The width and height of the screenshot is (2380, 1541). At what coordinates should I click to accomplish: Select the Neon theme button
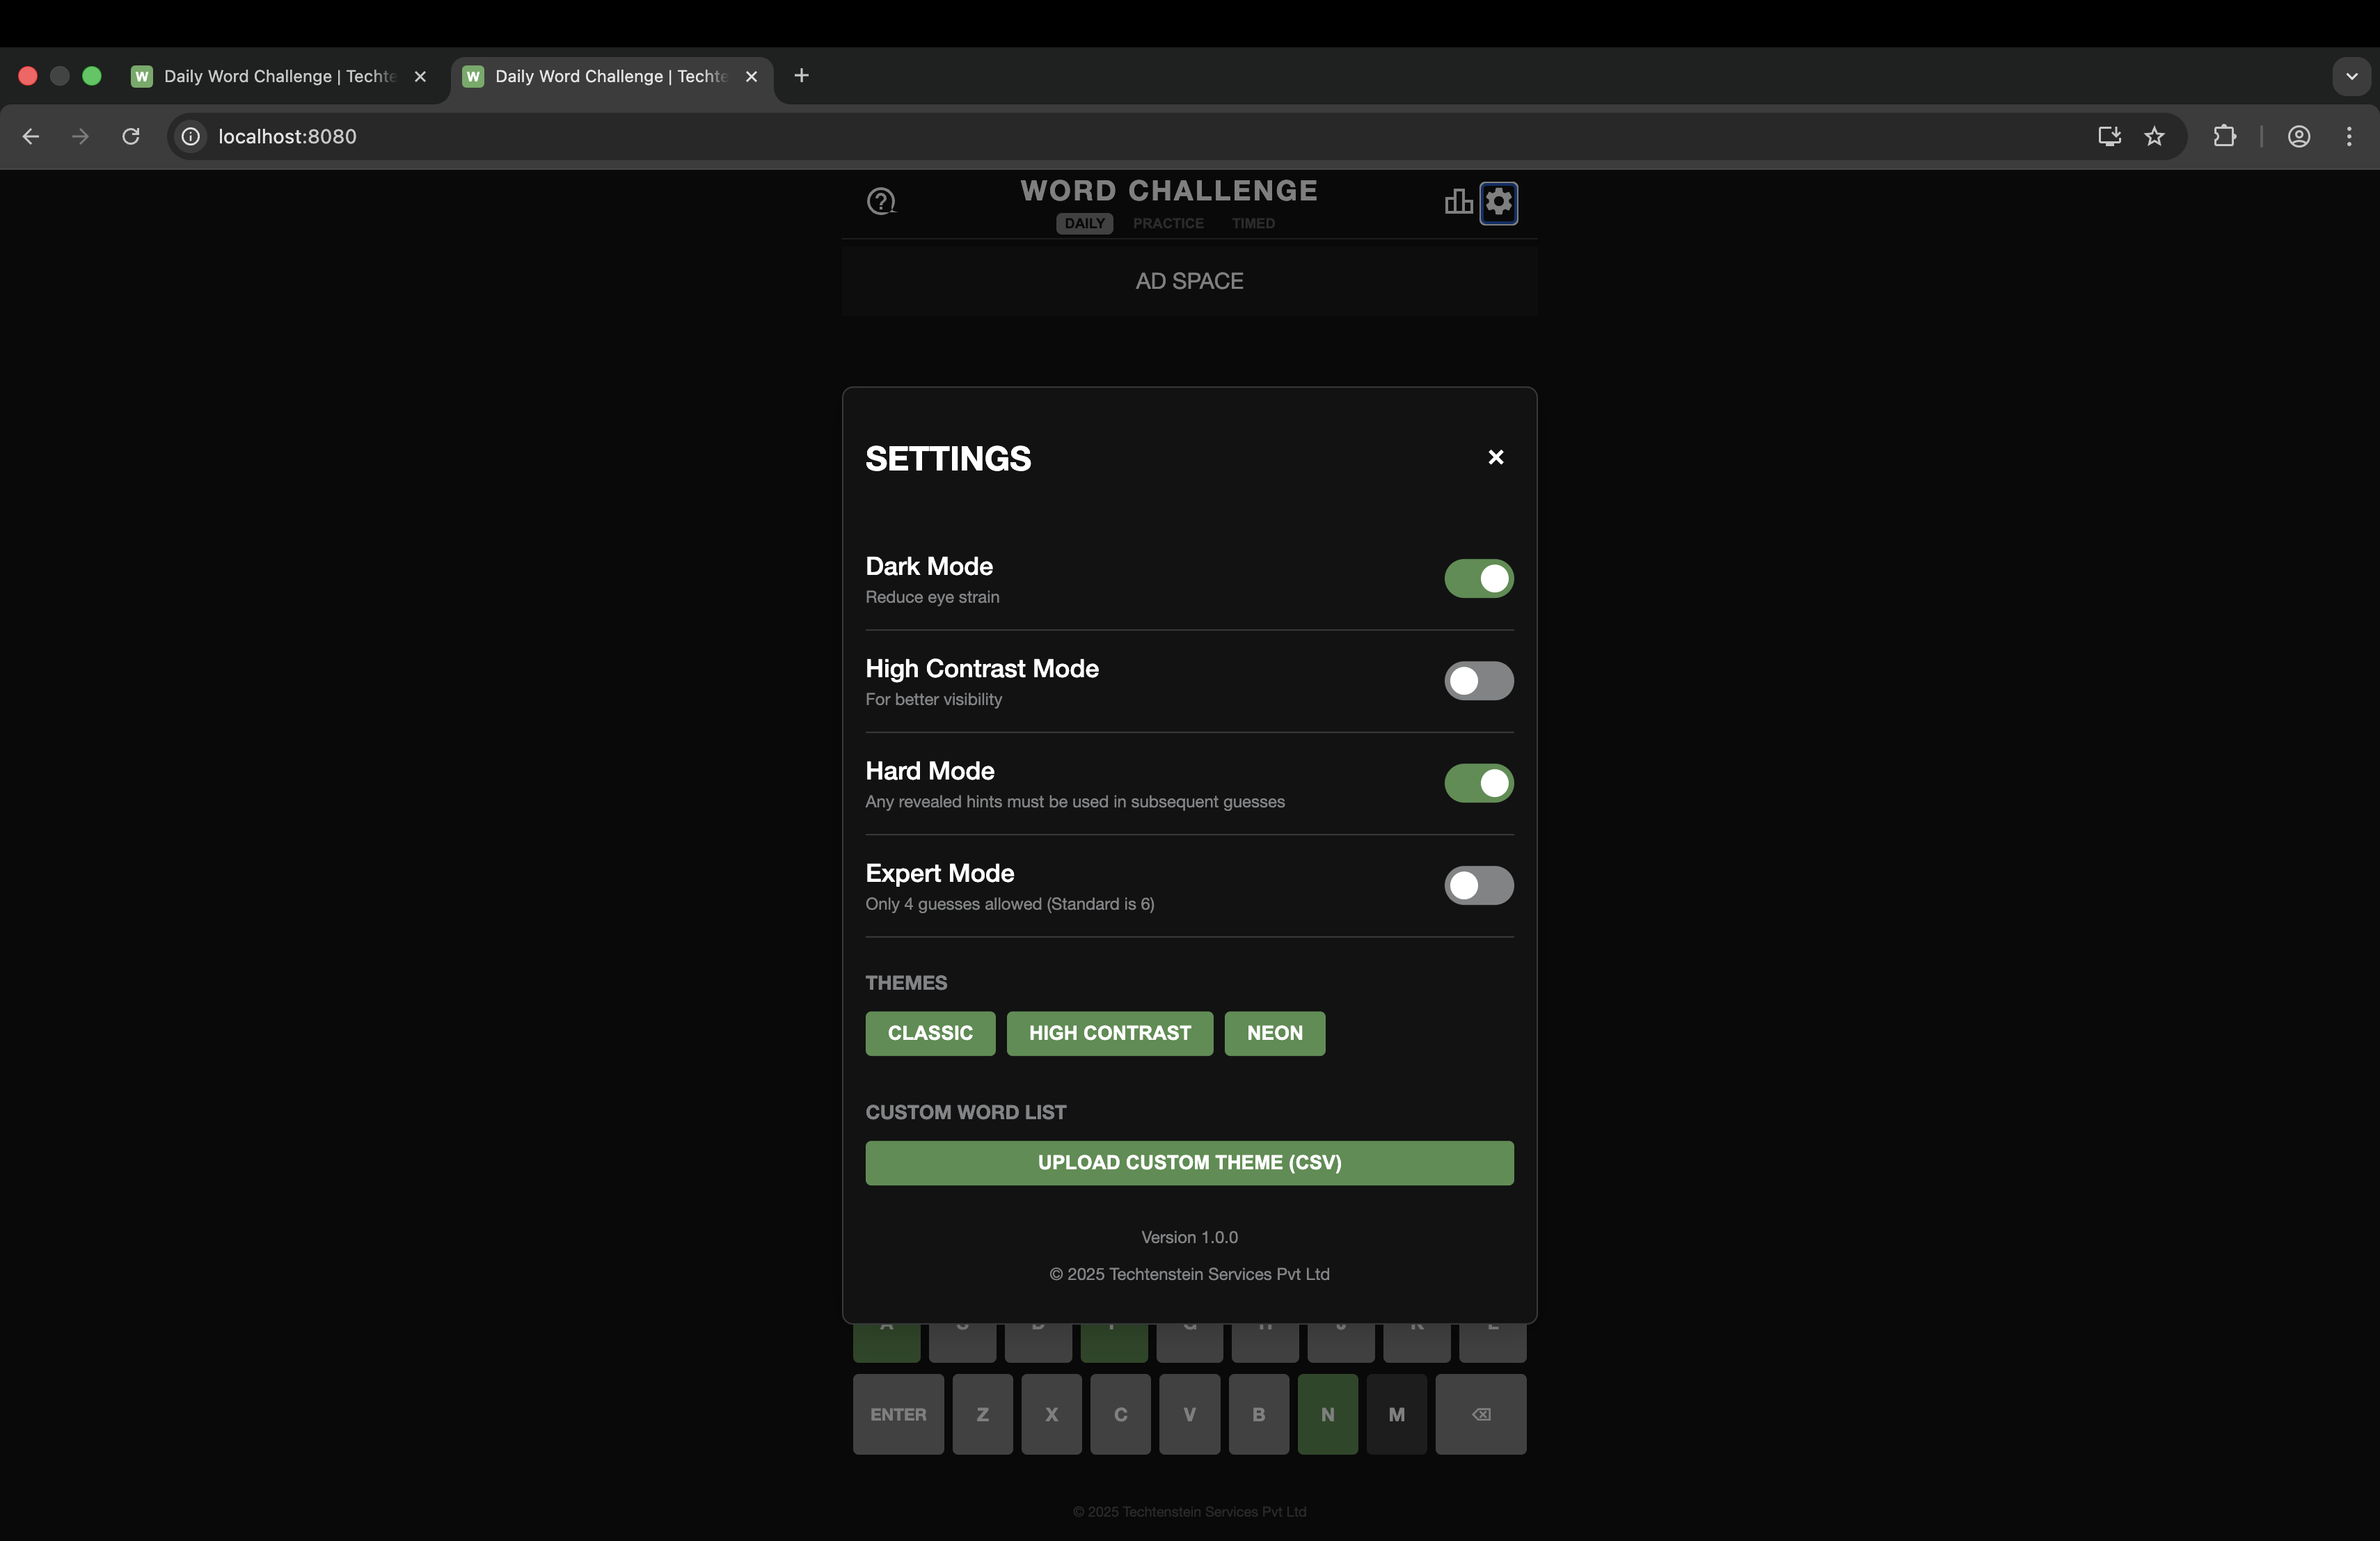pyautogui.click(x=1274, y=1033)
